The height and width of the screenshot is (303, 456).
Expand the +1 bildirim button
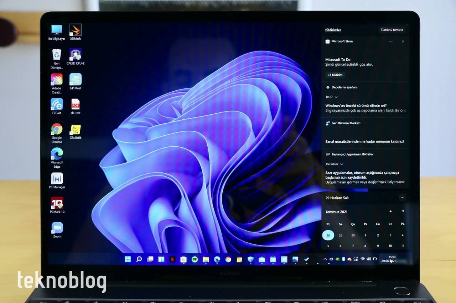pos(335,75)
